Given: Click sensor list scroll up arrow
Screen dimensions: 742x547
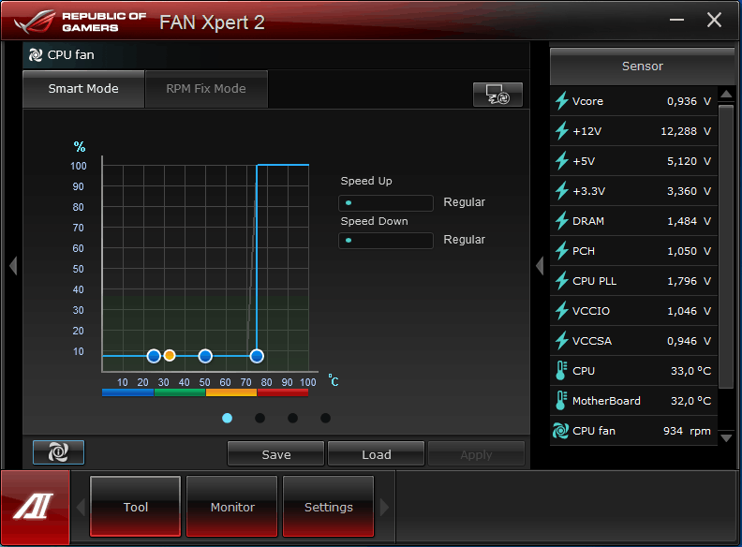Looking at the screenshot, I should click(x=726, y=95).
